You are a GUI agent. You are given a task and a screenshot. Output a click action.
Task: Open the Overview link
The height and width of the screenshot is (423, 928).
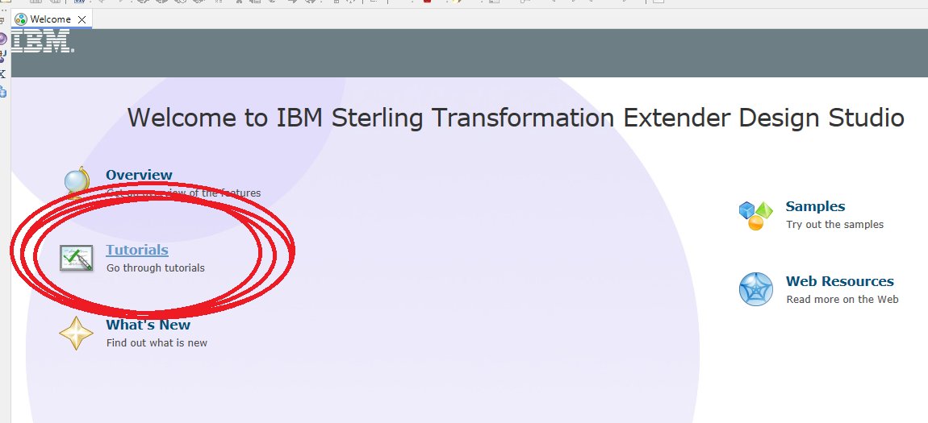click(x=139, y=175)
